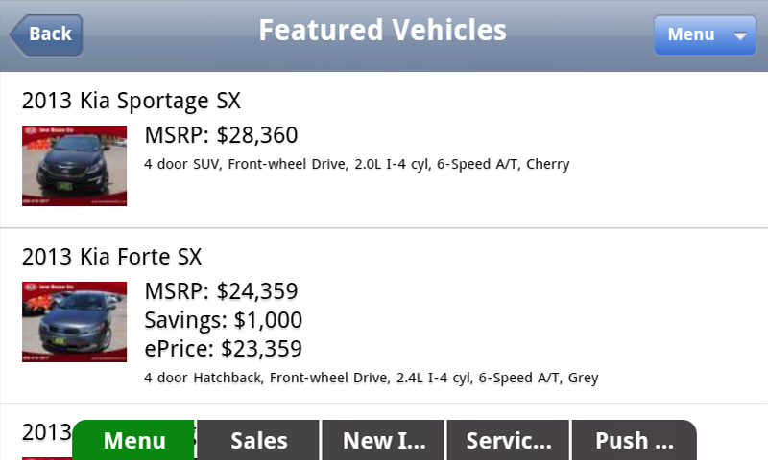Tap the Back button

[47, 34]
